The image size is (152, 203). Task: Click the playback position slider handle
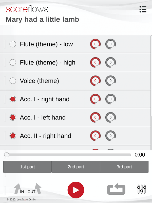[7, 155]
